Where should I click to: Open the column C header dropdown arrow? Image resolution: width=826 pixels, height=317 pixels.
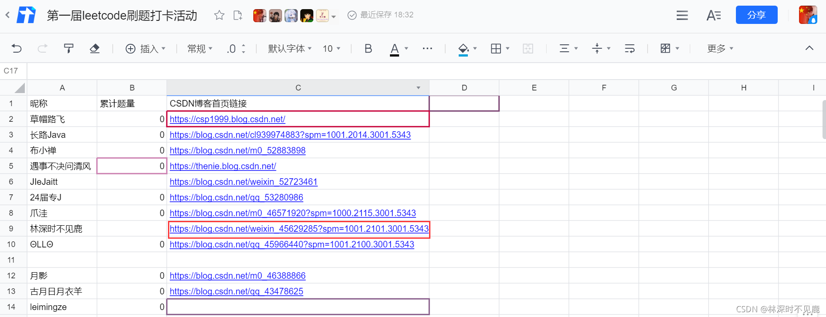pyautogui.click(x=418, y=88)
